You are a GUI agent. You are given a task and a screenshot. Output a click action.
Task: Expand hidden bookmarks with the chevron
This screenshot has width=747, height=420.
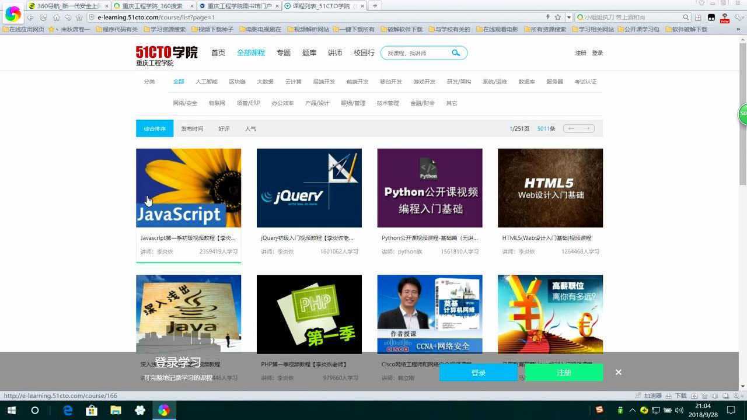(740, 29)
